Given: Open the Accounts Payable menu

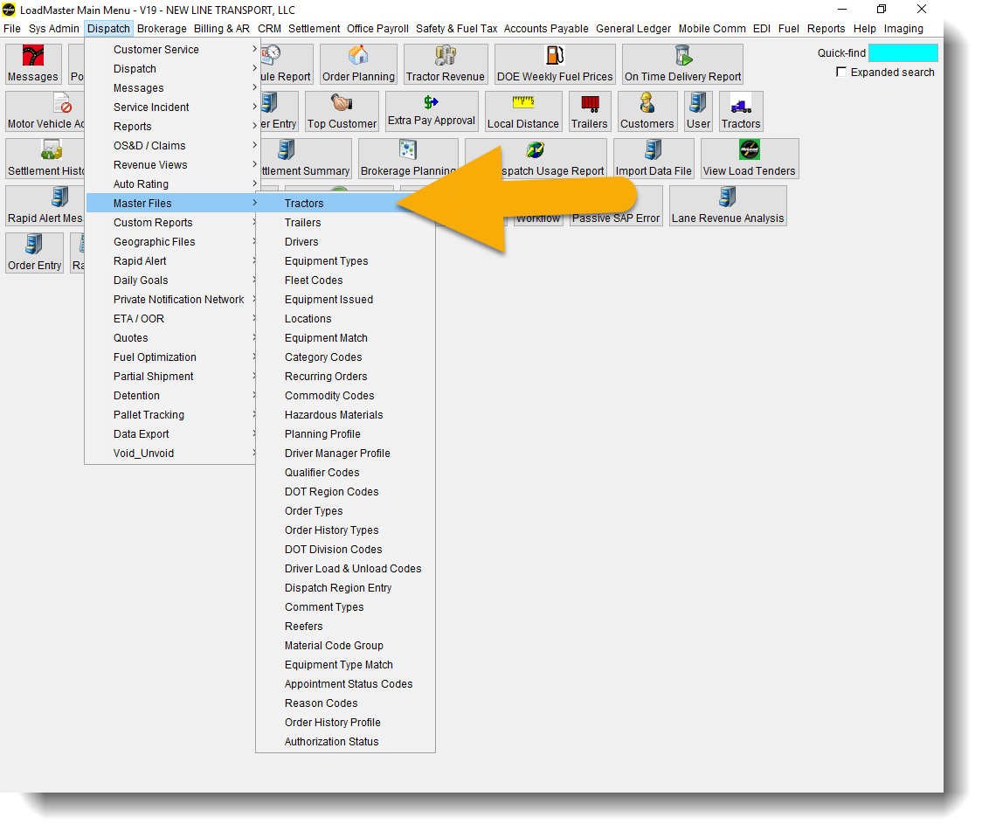Looking at the screenshot, I should click(x=546, y=28).
